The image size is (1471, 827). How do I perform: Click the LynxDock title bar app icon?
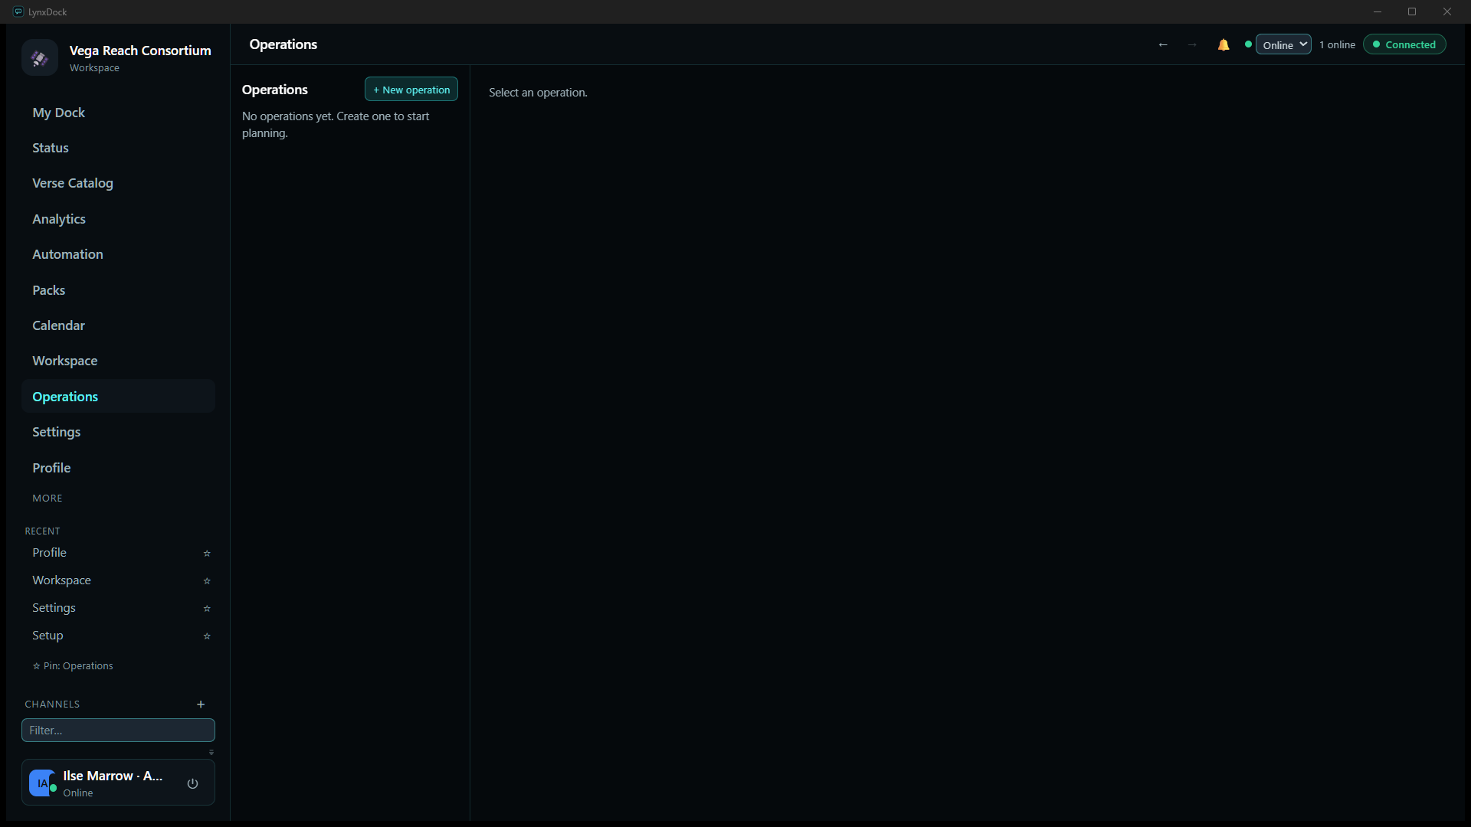click(x=18, y=11)
